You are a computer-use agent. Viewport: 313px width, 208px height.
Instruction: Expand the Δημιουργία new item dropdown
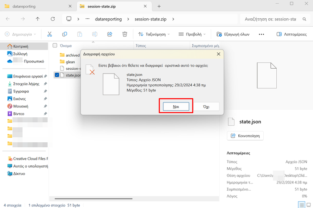click(x=20, y=34)
